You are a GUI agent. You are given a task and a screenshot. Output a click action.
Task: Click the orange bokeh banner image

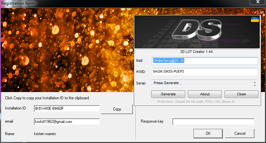(66, 49)
